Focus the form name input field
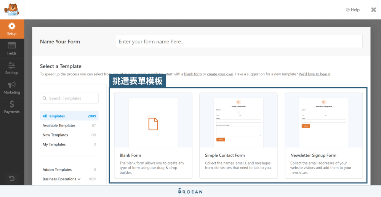The height and width of the screenshot is (197, 381). (x=239, y=41)
